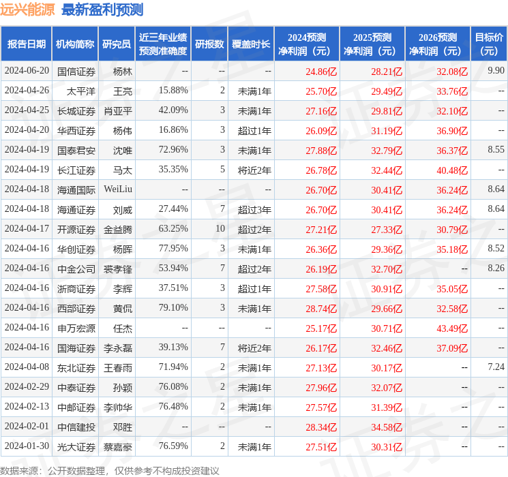This screenshot has height=477, width=508.
Task: Click the 77.95% accuracy value
Action: pos(173,248)
